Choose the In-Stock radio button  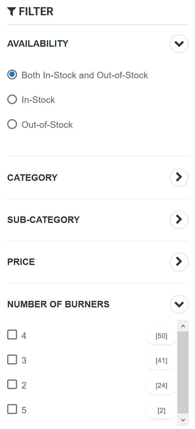(12, 100)
